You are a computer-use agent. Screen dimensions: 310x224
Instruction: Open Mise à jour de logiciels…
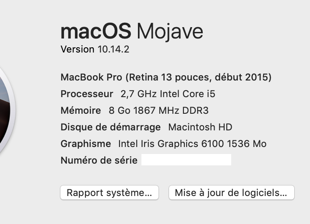pos(231,192)
